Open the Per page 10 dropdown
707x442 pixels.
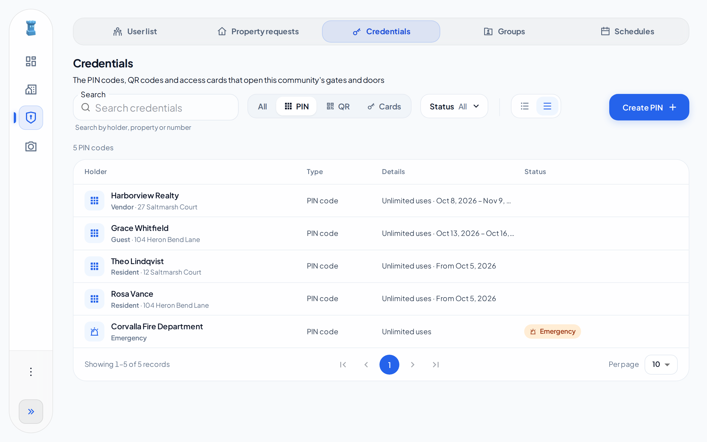[661, 364]
